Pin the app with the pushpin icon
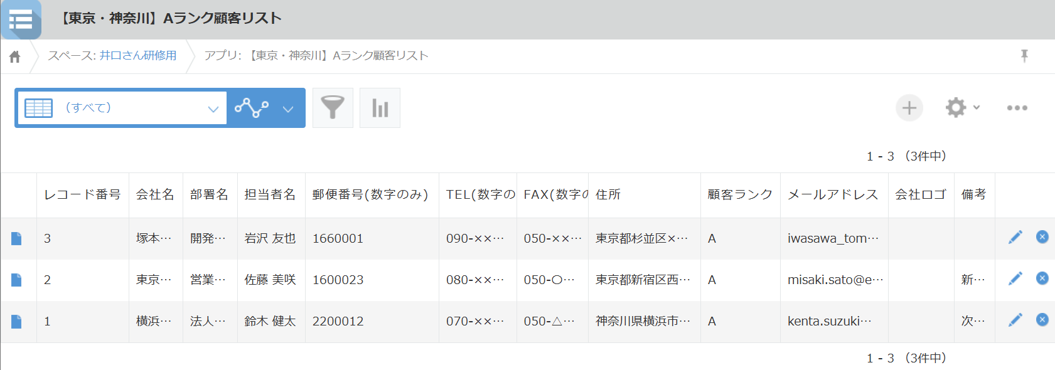The image size is (1055, 370). pyautogui.click(x=1024, y=56)
